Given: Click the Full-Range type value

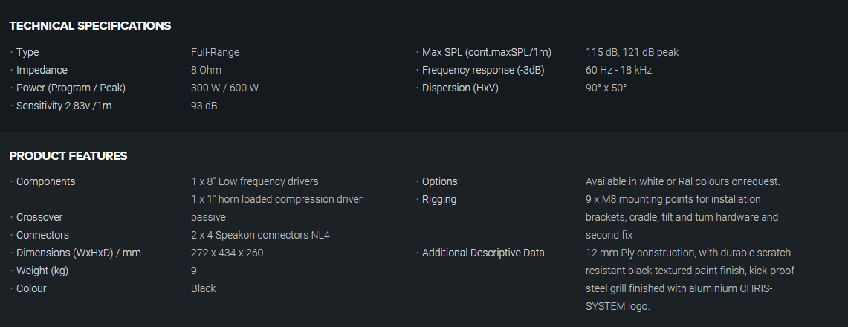Looking at the screenshot, I should [215, 52].
